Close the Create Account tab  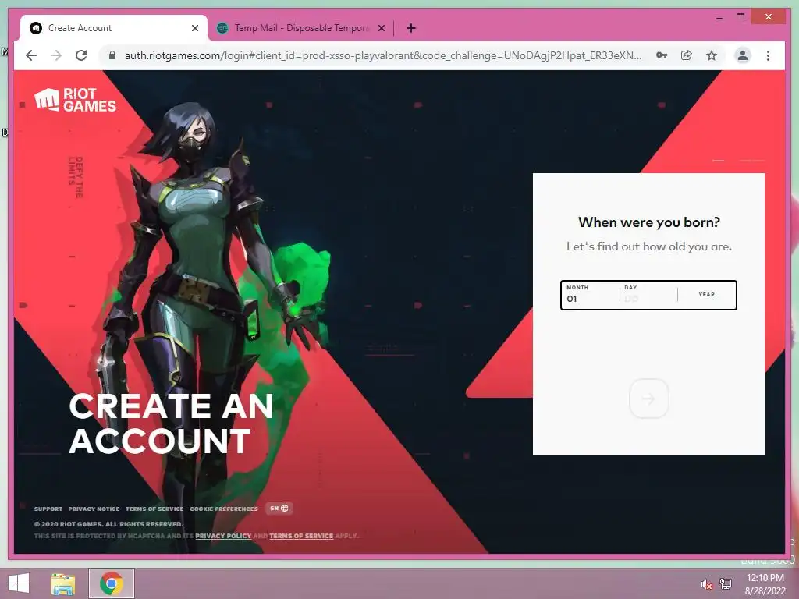[x=194, y=28]
